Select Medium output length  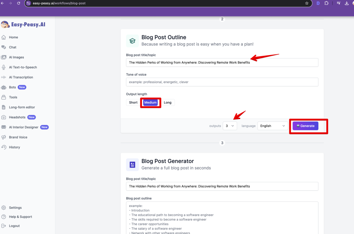coord(150,102)
